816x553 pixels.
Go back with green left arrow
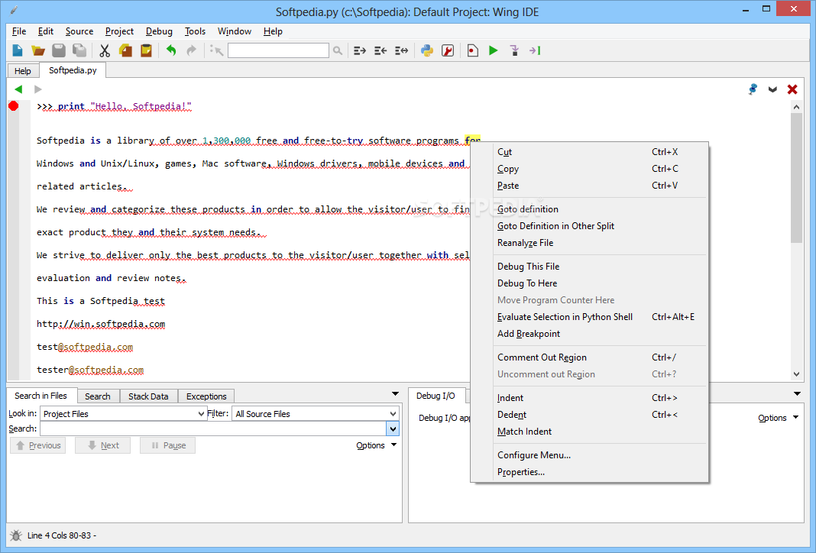coord(18,89)
